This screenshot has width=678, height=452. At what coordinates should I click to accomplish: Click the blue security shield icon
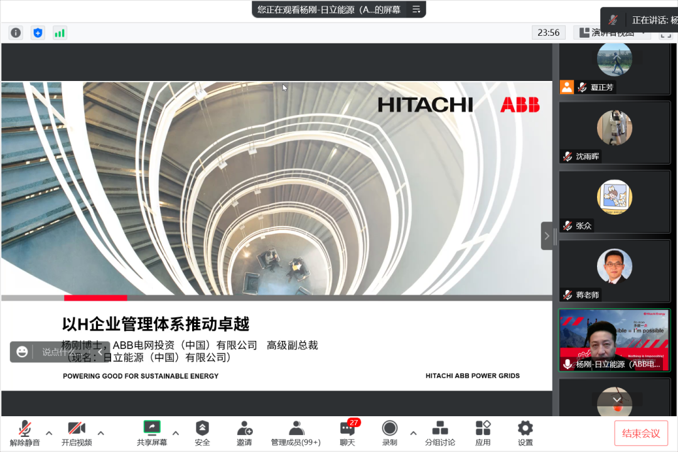click(38, 33)
